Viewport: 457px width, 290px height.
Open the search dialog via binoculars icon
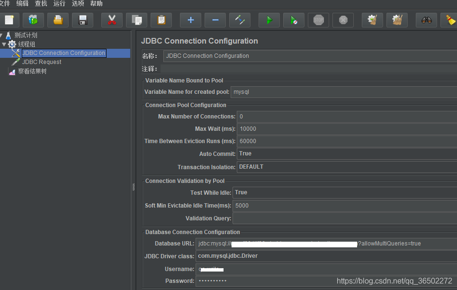(425, 19)
